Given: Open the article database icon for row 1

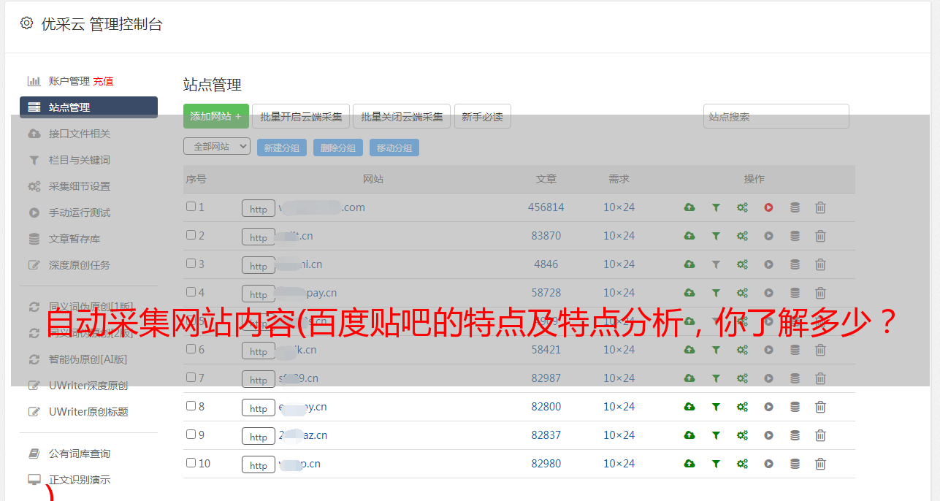Looking at the screenshot, I should click(795, 207).
